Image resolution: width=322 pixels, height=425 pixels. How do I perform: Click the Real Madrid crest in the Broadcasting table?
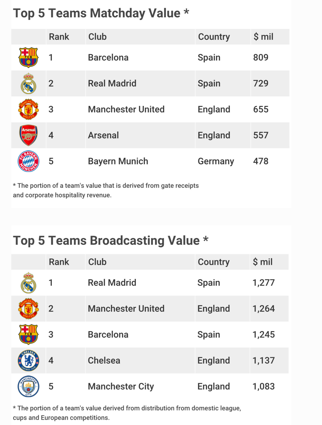(x=28, y=283)
